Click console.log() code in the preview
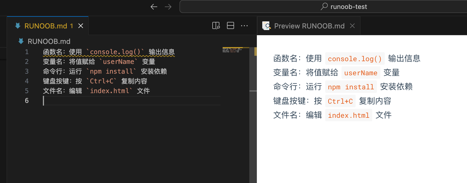Viewport: 467px width, 183px height. (355, 59)
